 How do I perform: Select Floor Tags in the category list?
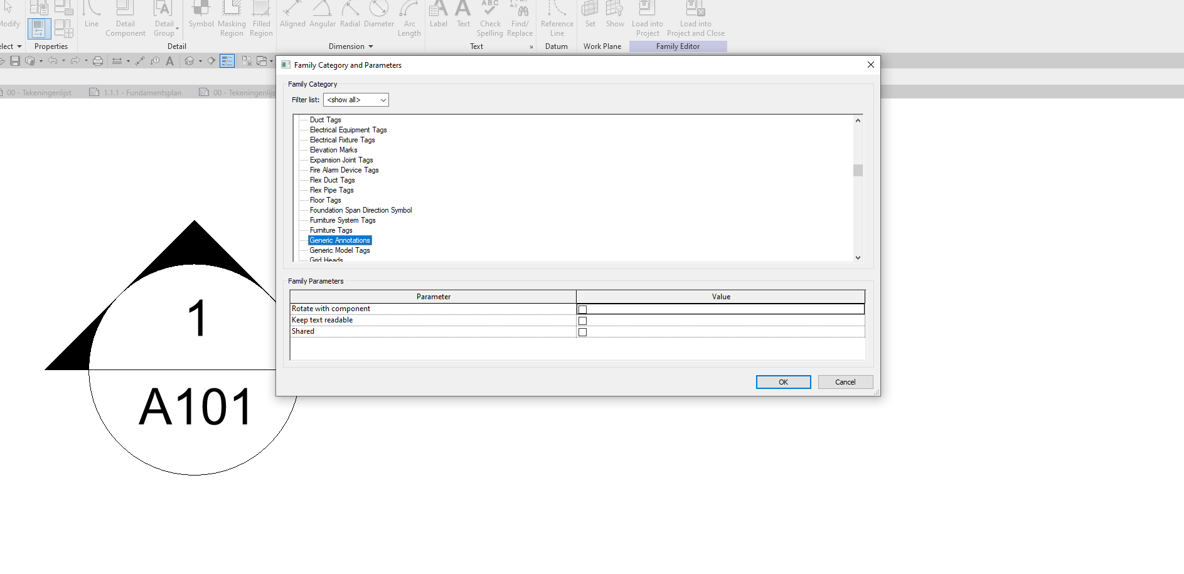point(324,199)
